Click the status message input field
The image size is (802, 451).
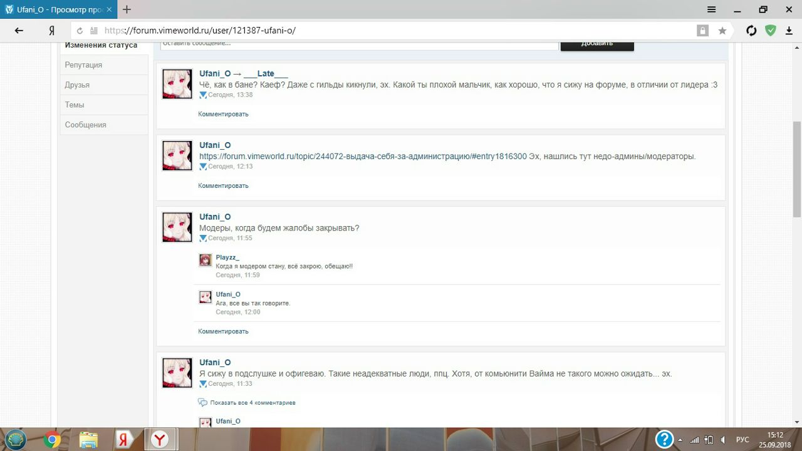click(x=358, y=44)
